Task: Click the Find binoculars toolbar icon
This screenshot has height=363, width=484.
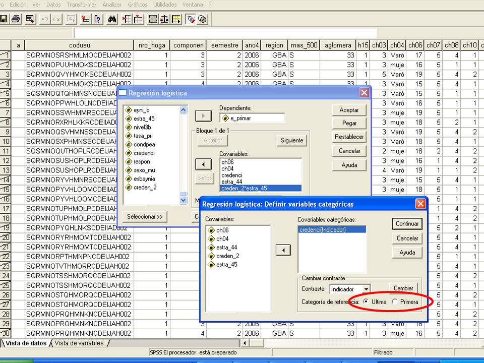Action: 112,19
